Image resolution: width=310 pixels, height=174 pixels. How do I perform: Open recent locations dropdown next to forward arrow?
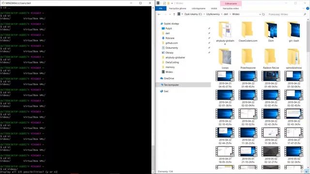pos(170,14)
